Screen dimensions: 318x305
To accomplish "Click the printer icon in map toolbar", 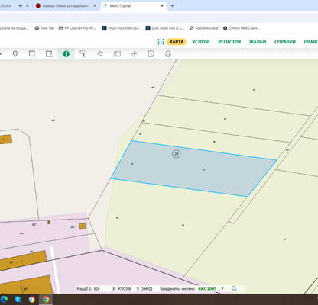I will tap(168, 54).
